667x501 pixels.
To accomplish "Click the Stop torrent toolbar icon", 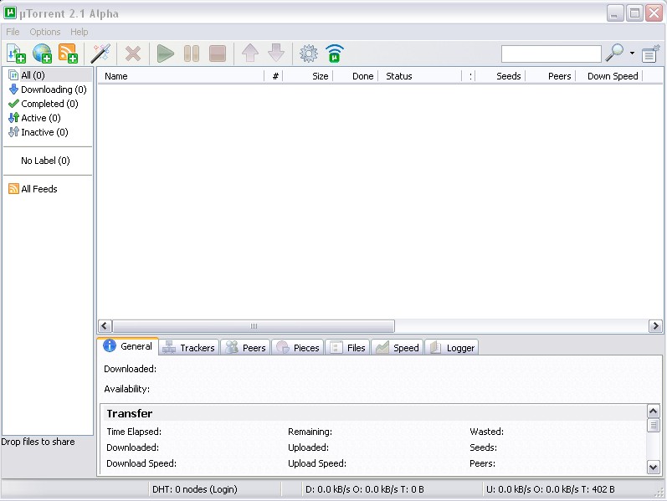I will (218, 54).
